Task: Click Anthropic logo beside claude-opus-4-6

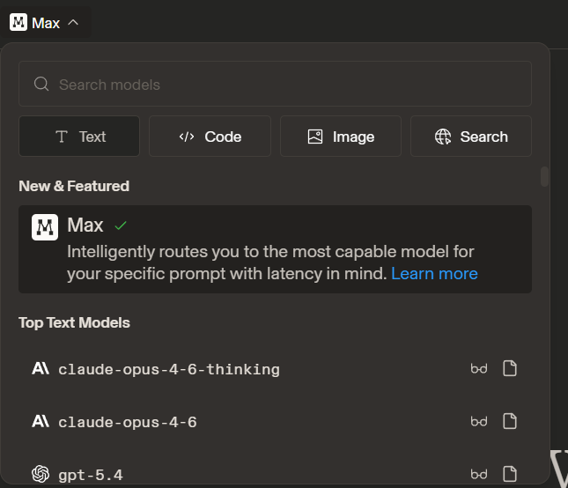Action: 41,421
